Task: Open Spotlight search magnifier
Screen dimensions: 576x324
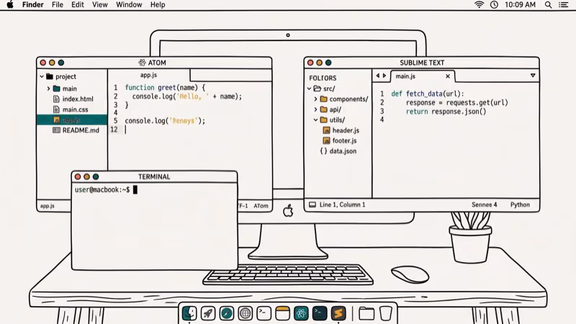Action: pos(548,5)
